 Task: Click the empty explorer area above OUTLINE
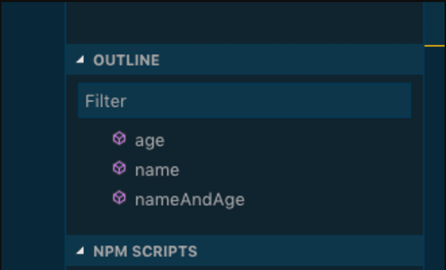click(244, 22)
